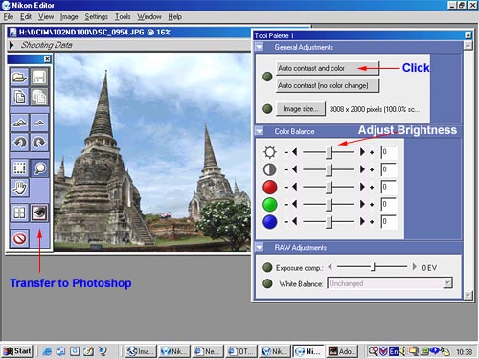The height and width of the screenshot is (359, 479).
Task: Open the Settings menu
Action: pyautogui.click(x=96, y=16)
